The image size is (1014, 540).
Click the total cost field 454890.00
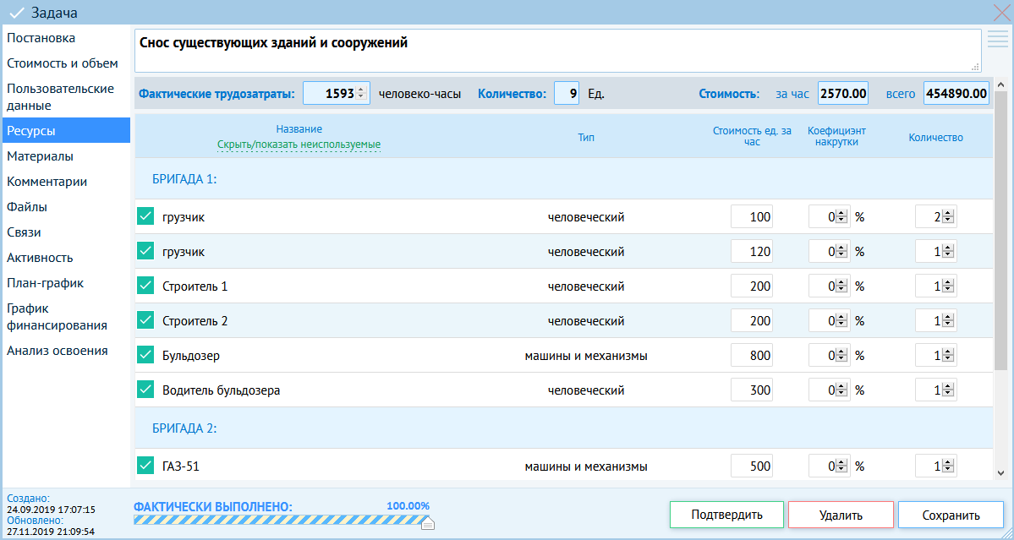pyautogui.click(x=956, y=94)
